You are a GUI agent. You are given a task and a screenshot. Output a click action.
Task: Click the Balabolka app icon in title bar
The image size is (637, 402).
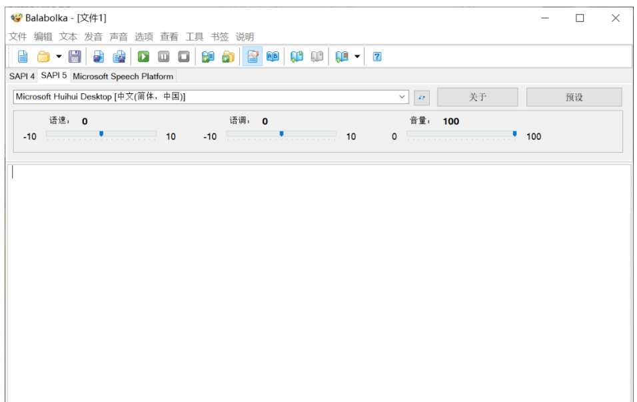tap(16, 18)
